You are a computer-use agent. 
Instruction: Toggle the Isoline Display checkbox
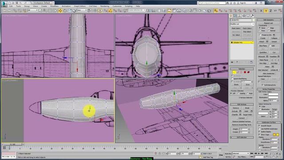(259, 132)
